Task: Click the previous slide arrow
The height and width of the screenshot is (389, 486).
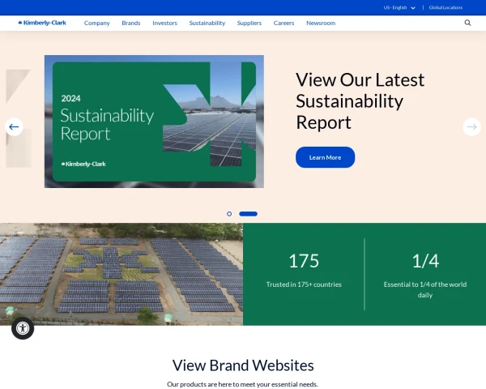Action: click(x=14, y=127)
